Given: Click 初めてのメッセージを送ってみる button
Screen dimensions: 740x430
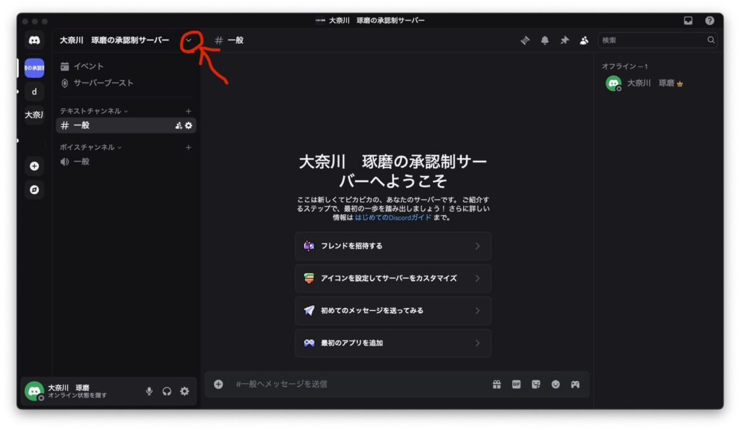Looking at the screenshot, I should (x=392, y=311).
